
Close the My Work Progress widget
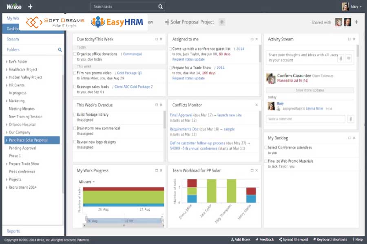tap(161, 170)
